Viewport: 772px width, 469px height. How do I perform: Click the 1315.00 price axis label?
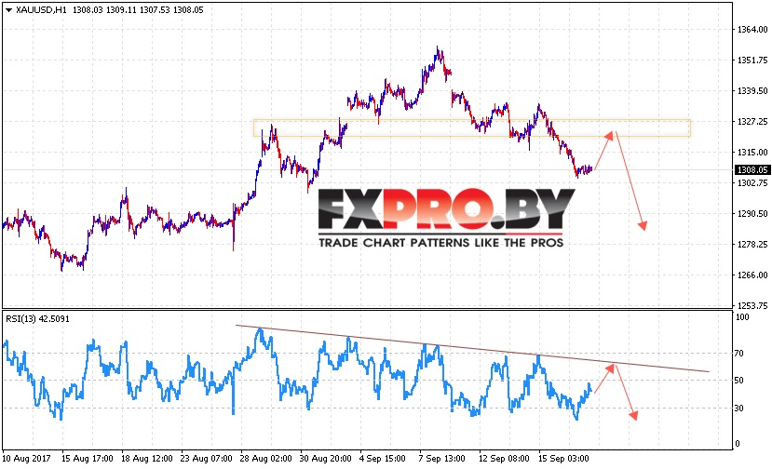tap(752, 152)
